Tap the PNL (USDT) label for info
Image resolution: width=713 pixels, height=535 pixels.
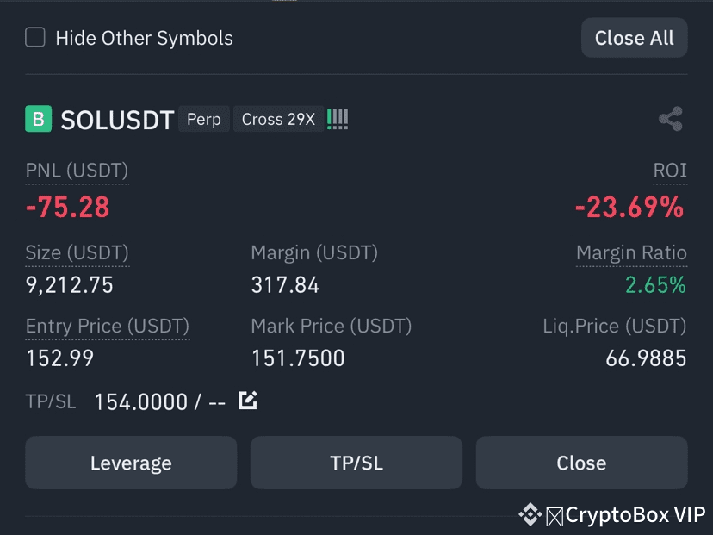click(77, 171)
